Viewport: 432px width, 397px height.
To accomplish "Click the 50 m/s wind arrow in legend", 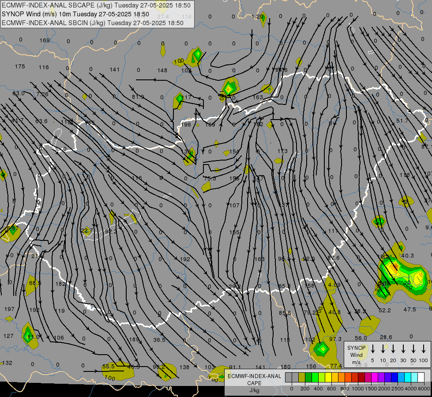I will 413,349.
